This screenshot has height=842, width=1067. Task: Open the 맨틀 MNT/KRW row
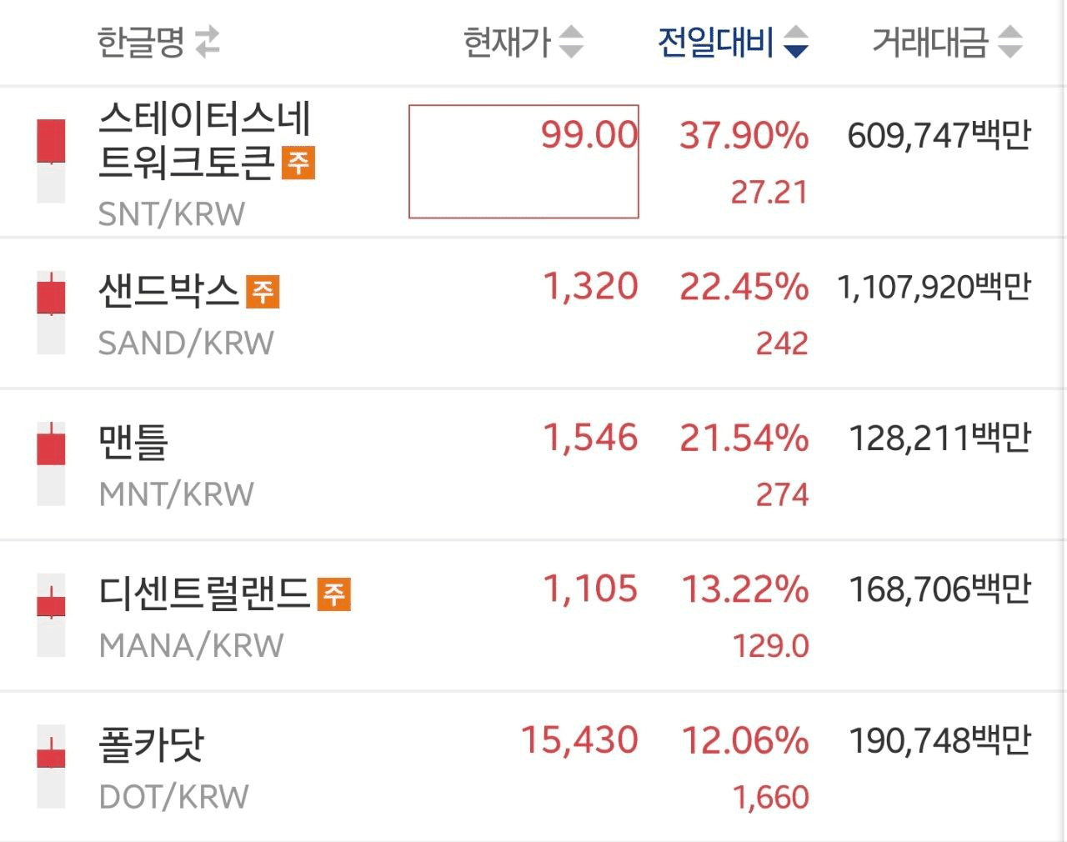(x=532, y=464)
